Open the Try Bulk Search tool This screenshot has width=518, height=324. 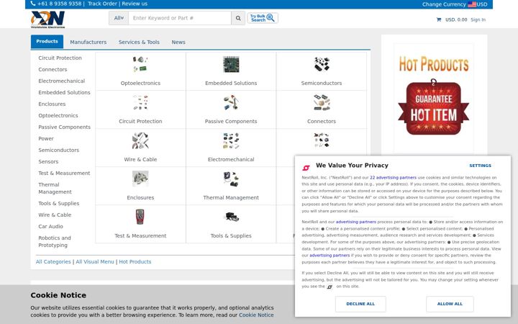(x=263, y=18)
